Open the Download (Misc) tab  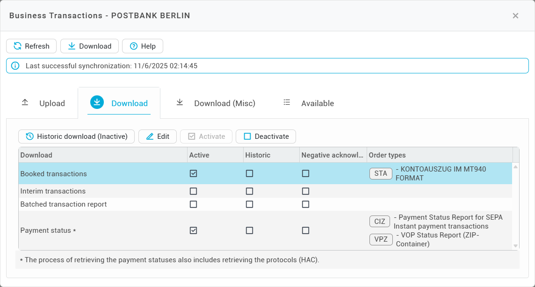pos(216,103)
